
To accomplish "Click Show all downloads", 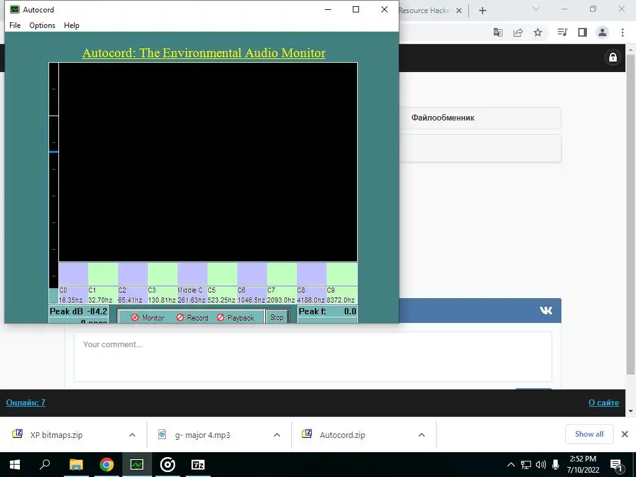I will 589,434.
